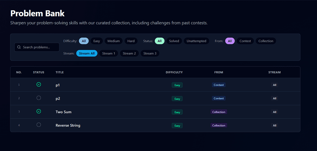Click Easy difficulty badge on p1 row
The height and width of the screenshot is (151, 317).
[177, 85]
